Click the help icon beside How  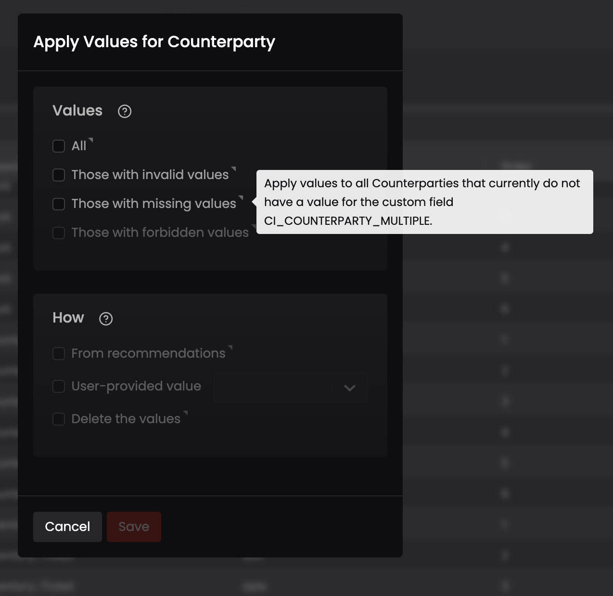(x=106, y=319)
